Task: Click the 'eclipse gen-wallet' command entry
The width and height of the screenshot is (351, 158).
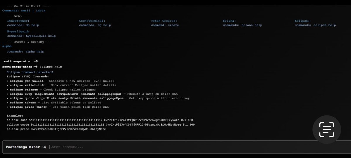Action: pos(61,81)
